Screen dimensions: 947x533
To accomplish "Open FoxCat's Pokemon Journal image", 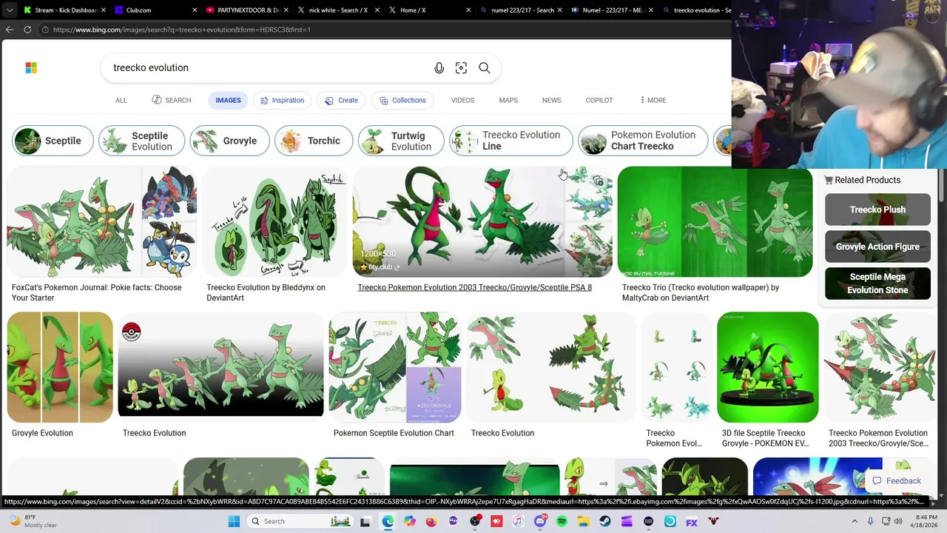I will pos(102,222).
